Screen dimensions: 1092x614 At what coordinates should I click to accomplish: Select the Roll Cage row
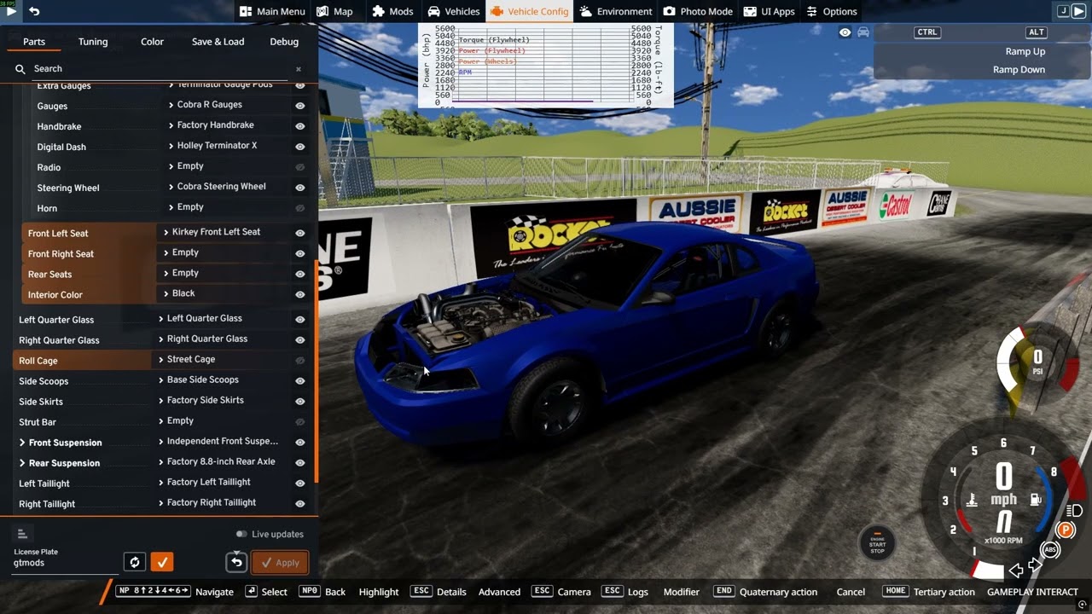tap(82, 361)
